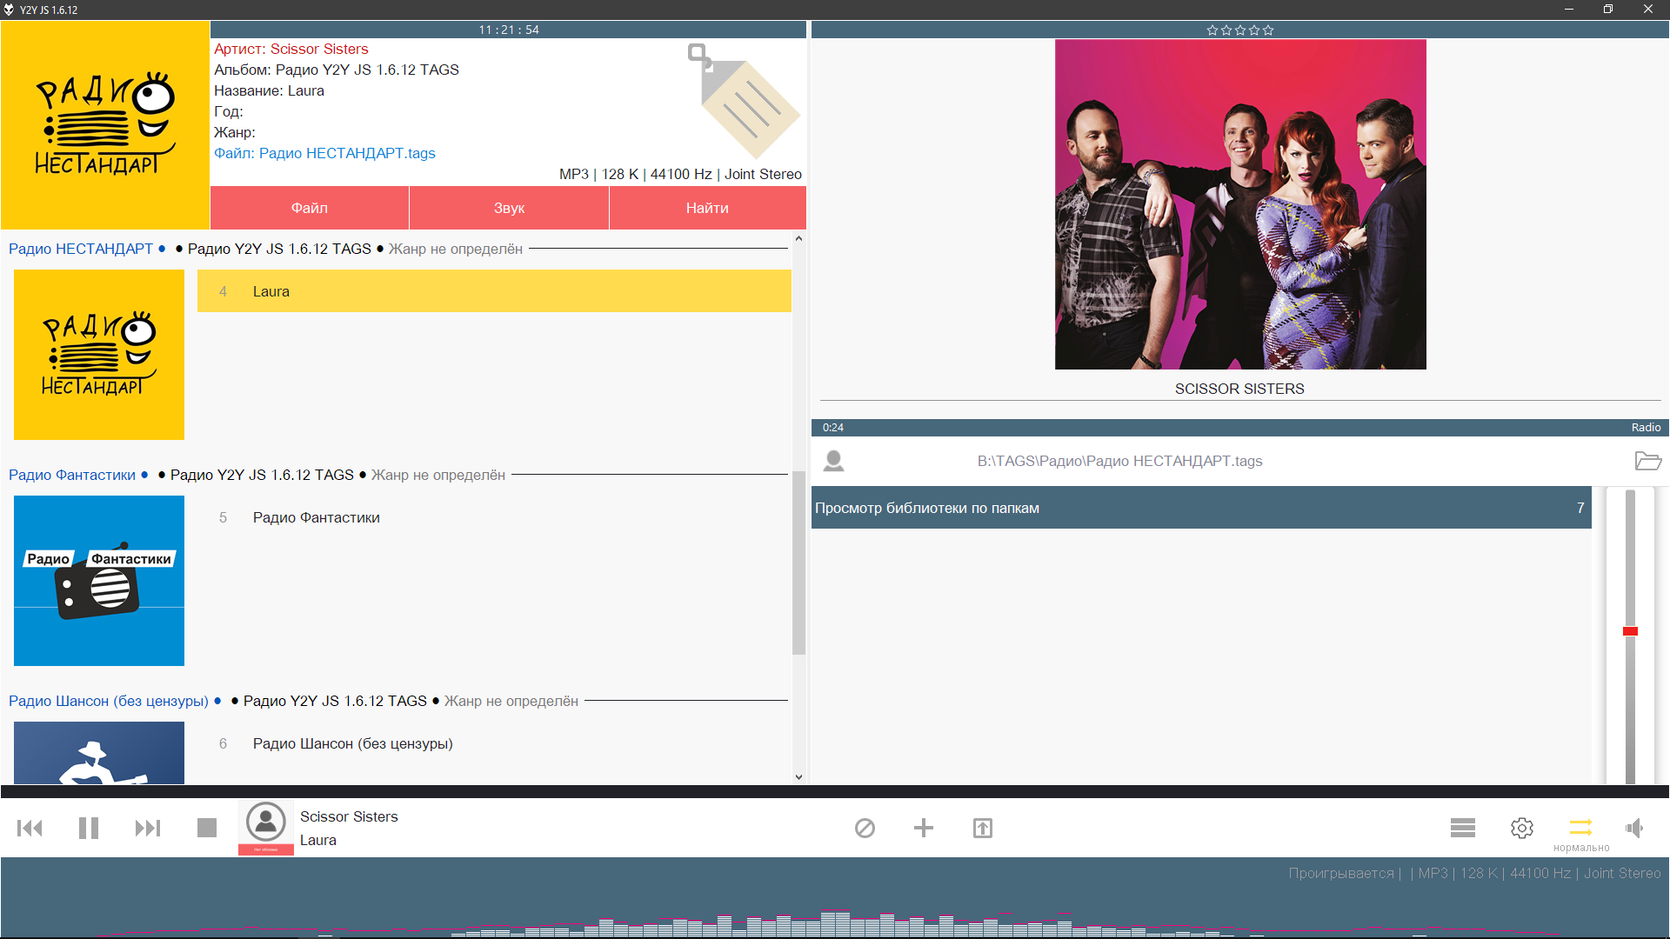This screenshot has height=939, width=1670.
Task: Skip to the next track
Action: (x=148, y=828)
